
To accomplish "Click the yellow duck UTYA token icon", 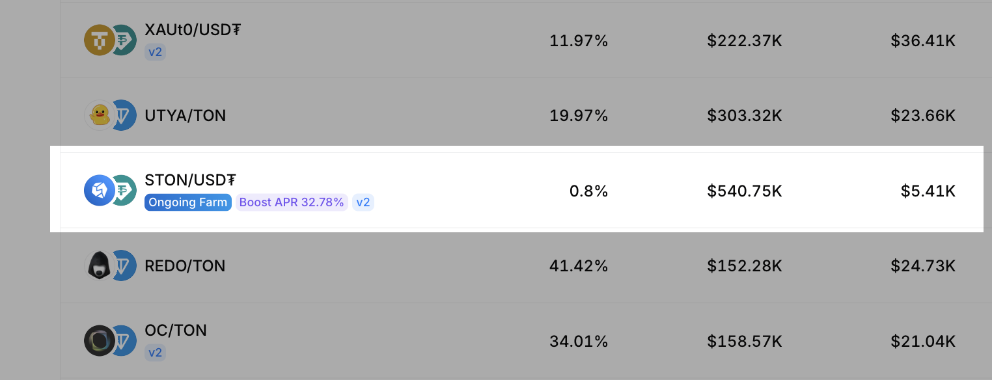I will [98, 115].
